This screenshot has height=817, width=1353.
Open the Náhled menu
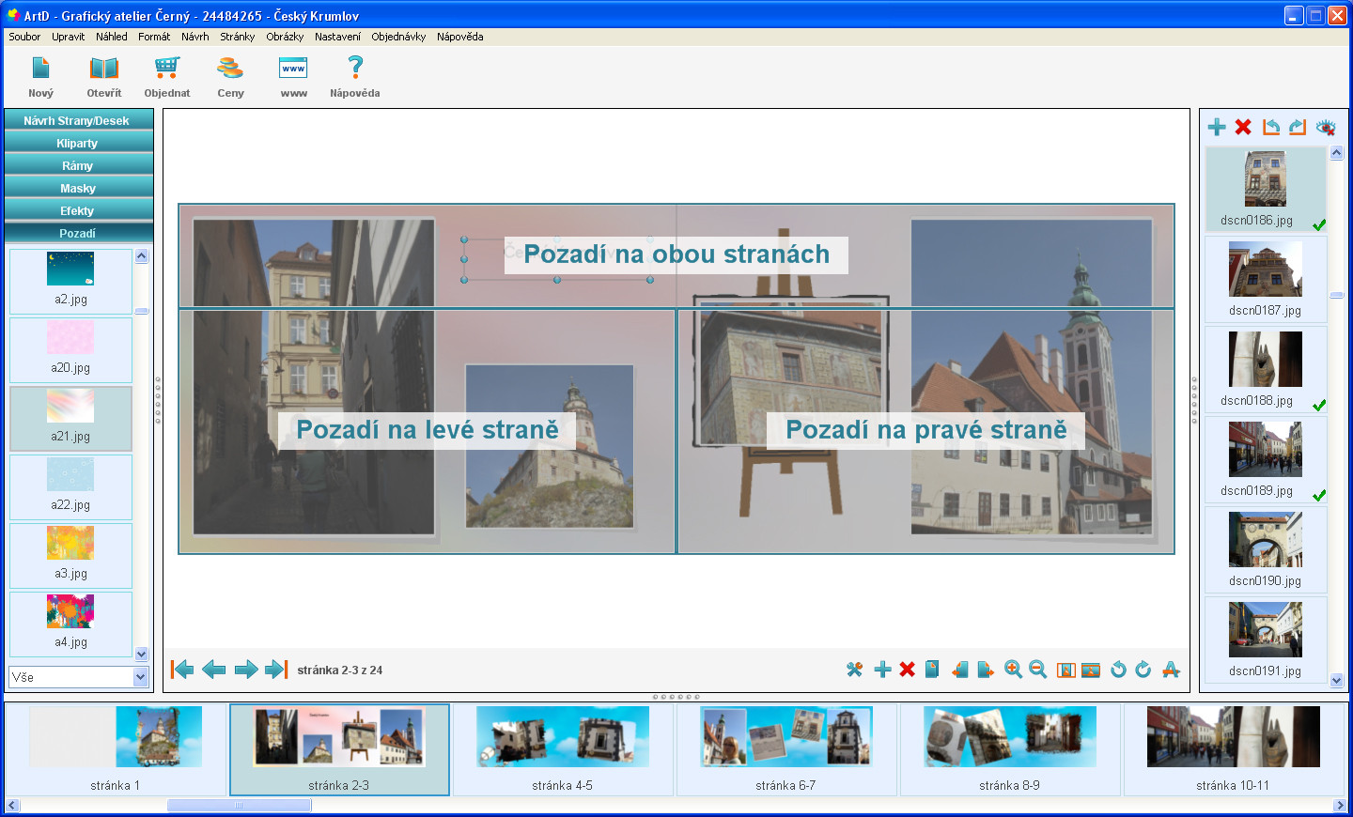112,37
